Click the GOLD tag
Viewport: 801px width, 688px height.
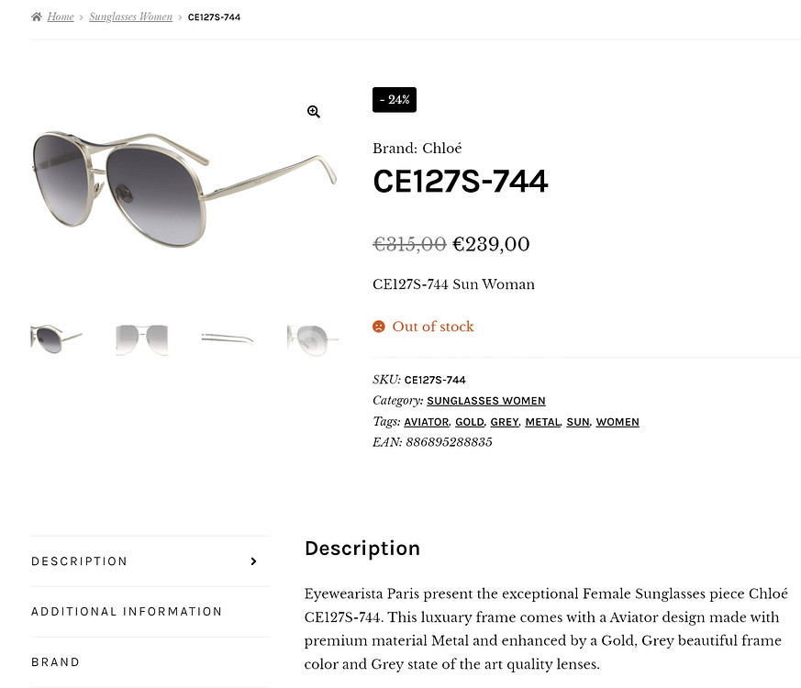[469, 422]
